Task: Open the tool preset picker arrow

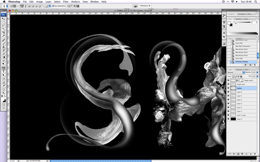Action: click(x=7, y=6)
